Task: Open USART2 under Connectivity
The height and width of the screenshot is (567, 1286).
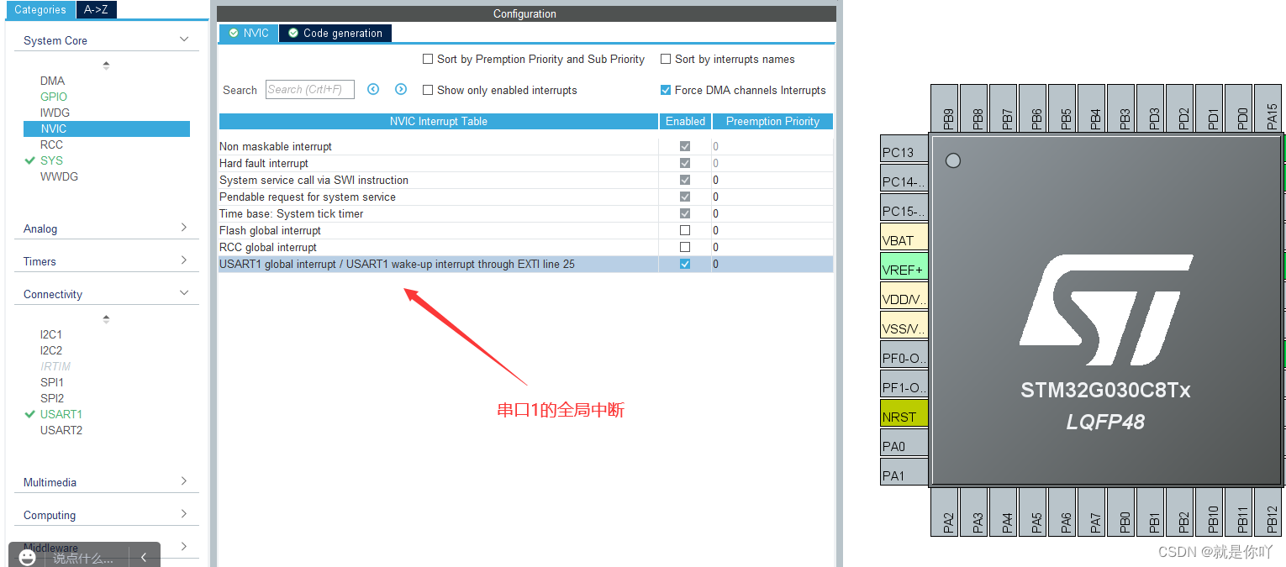Action: pyautogui.click(x=61, y=429)
